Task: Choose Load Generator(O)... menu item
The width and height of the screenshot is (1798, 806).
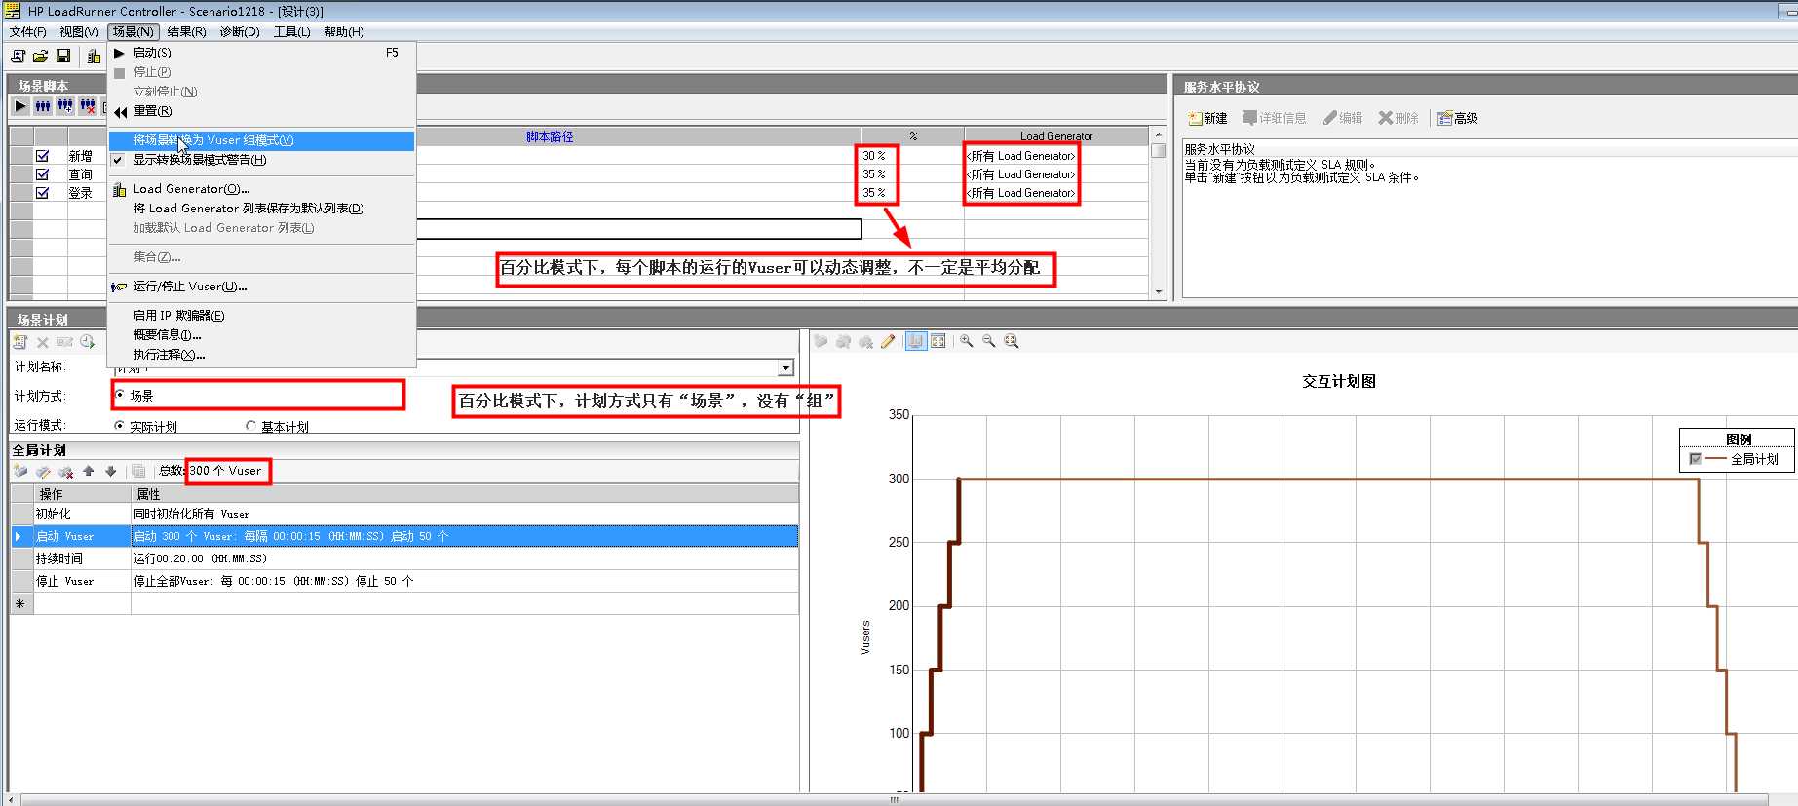Action: pos(261,189)
